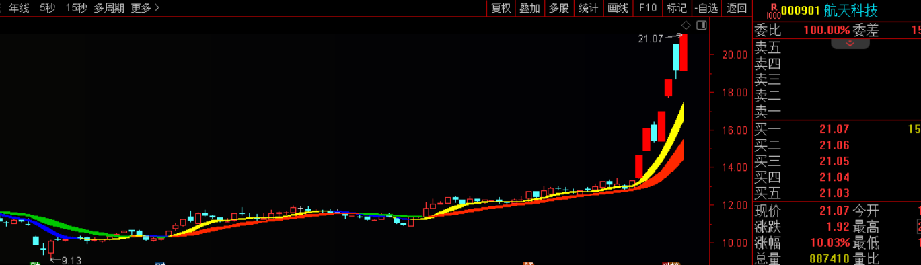Switch to the 5秒 period
This screenshot has height=265, width=921.
pyautogui.click(x=47, y=8)
